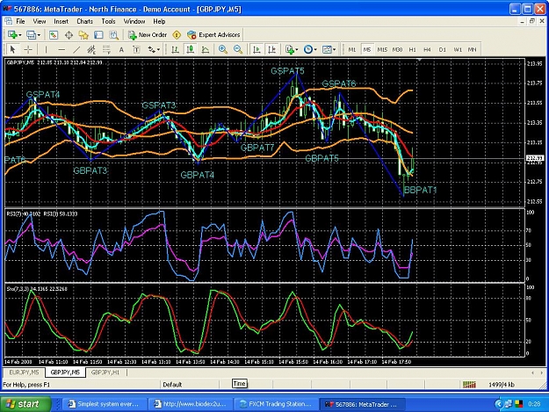
Task: Select the Trendline drawing tool
Action: (76, 49)
